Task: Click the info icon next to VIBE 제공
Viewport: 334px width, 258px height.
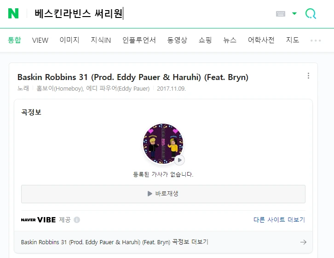Action: [x=77, y=220]
